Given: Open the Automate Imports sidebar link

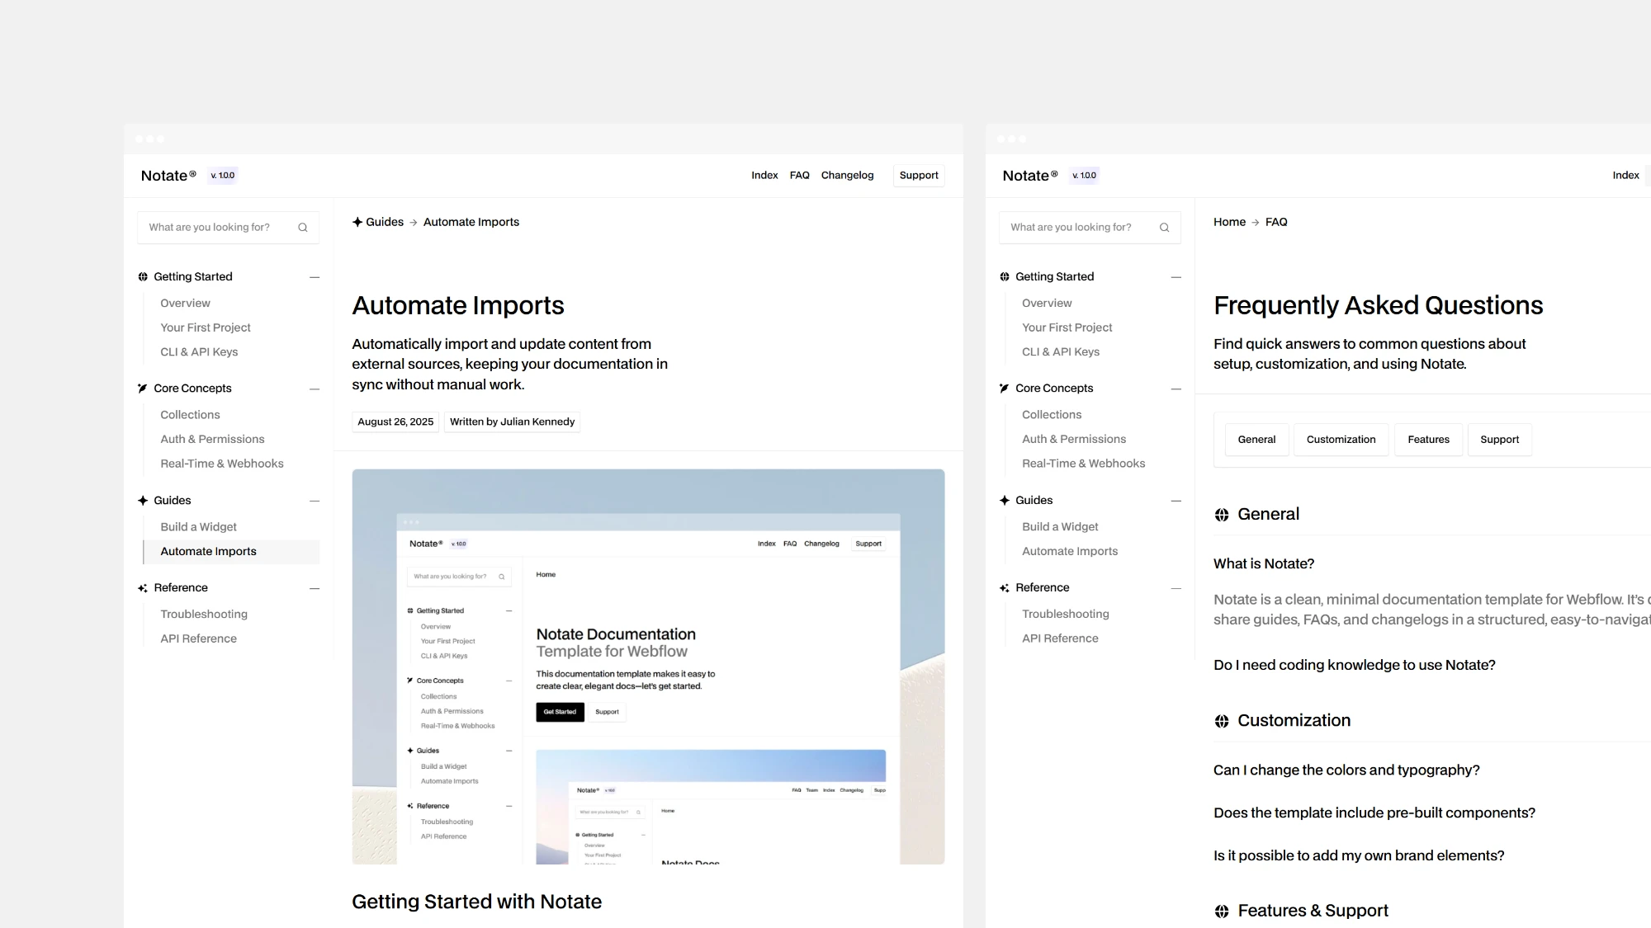Looking at the screenshot, I should pos(208,551).
